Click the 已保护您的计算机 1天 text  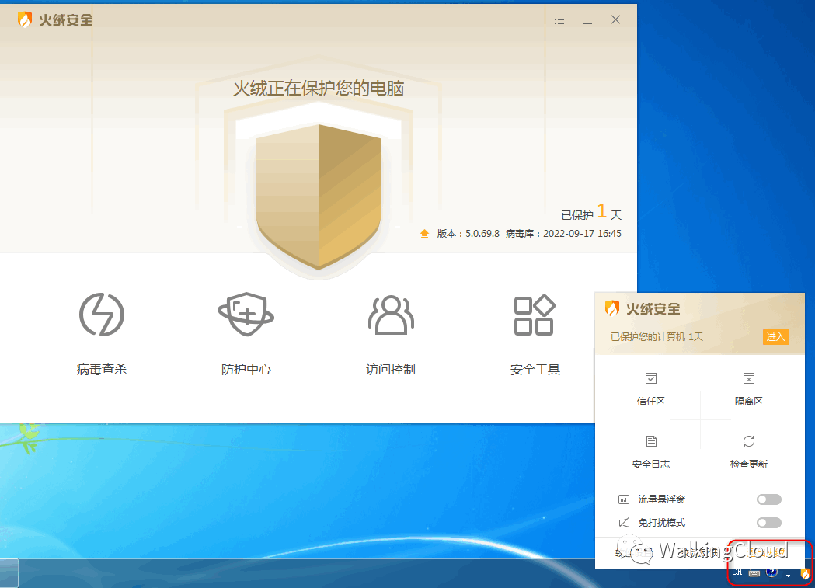coord(657,337)
